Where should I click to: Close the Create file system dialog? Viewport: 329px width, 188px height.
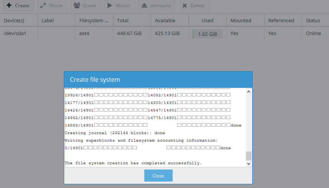(158, 176)
